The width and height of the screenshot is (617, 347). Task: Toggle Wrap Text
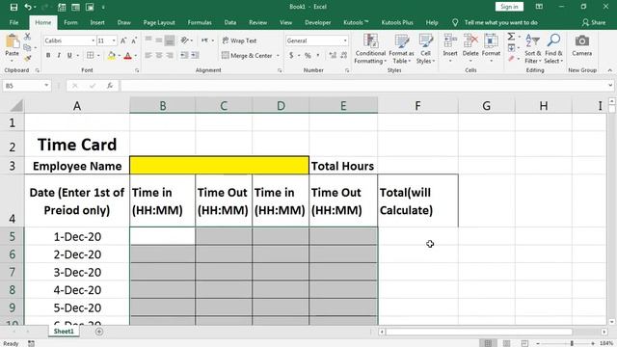(240, 40)
